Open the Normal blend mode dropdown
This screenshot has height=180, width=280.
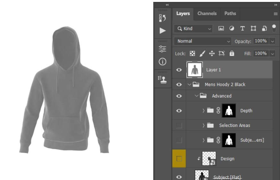click(x=203, y=41)
